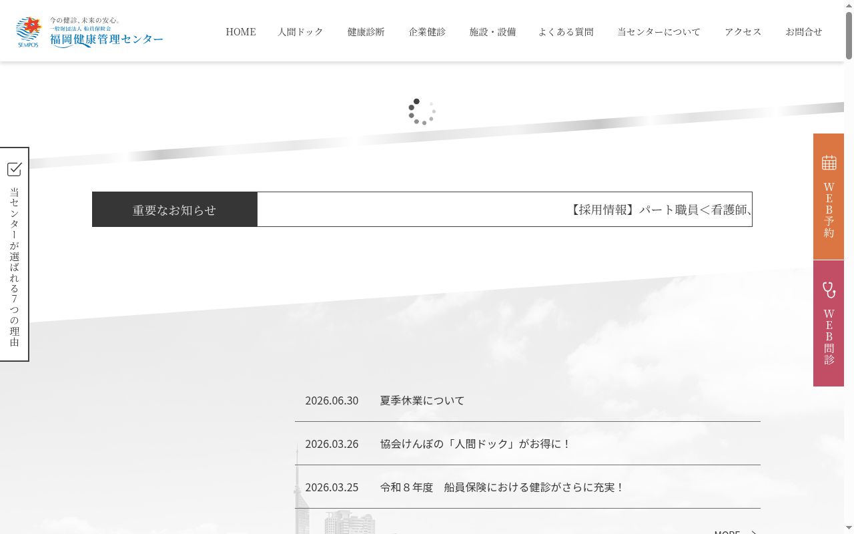Open 当センターが選ばれる7つの理由 side tab
The width and height of the screenshot is (854, 534).
[x=14, y=254]
